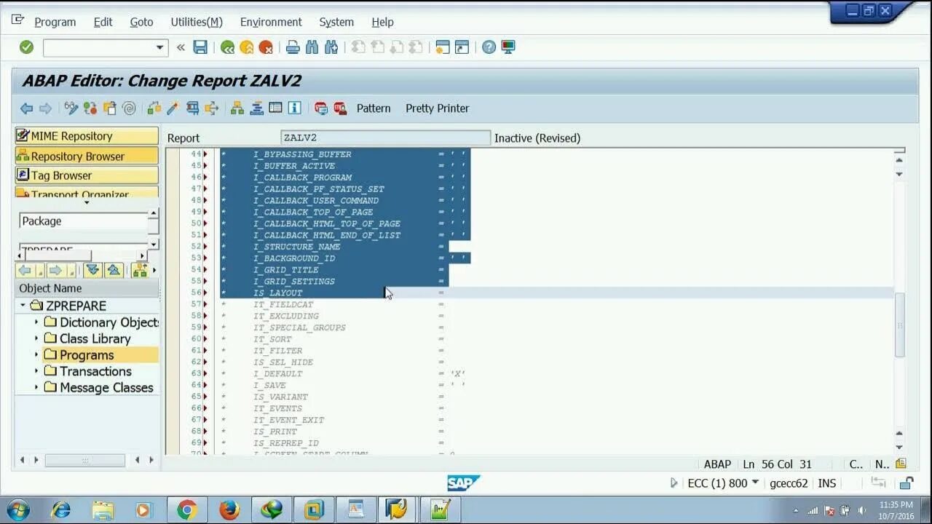Select the MIME Repository button
Screen dimensions: 932x524
click(87, 136)
